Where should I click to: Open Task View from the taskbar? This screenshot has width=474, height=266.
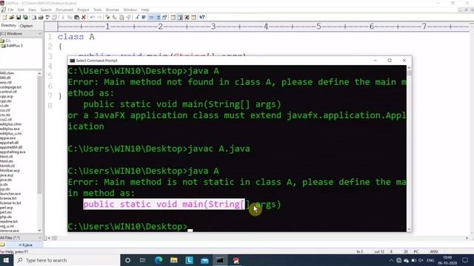(x=143, y=260)
